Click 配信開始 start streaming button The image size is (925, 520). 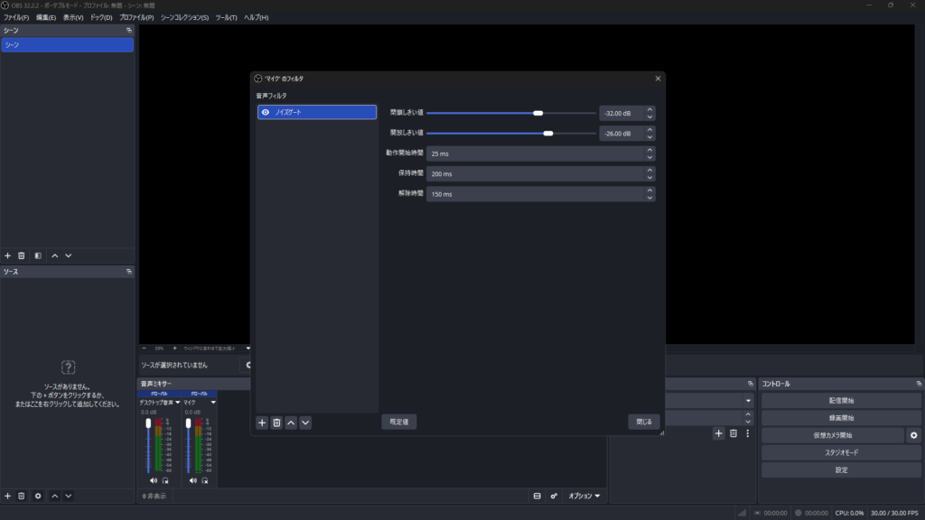[x=841, y=400]
